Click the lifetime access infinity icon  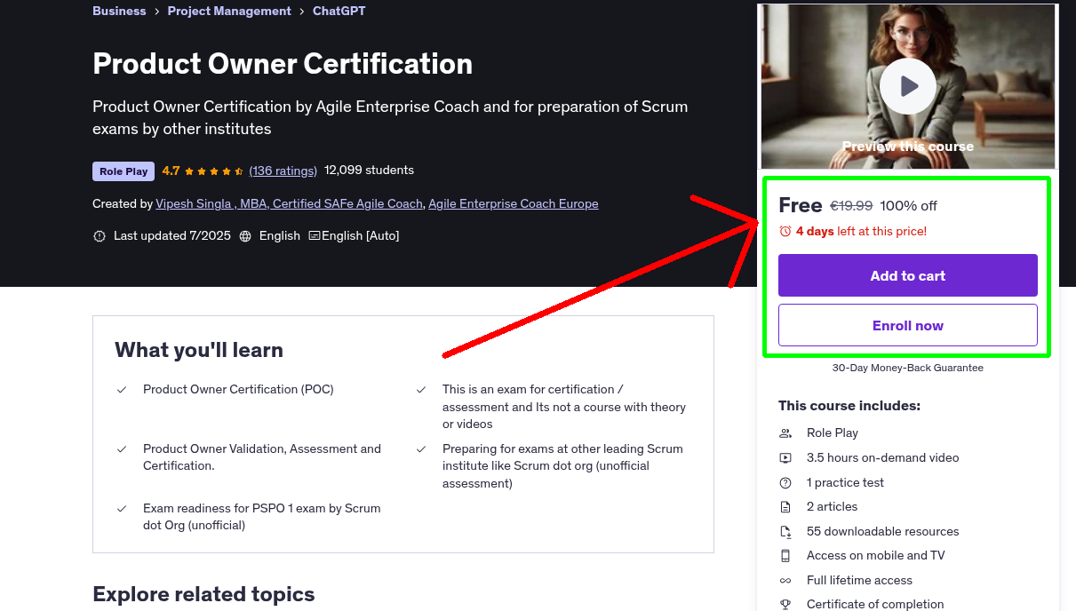(785, 581)
